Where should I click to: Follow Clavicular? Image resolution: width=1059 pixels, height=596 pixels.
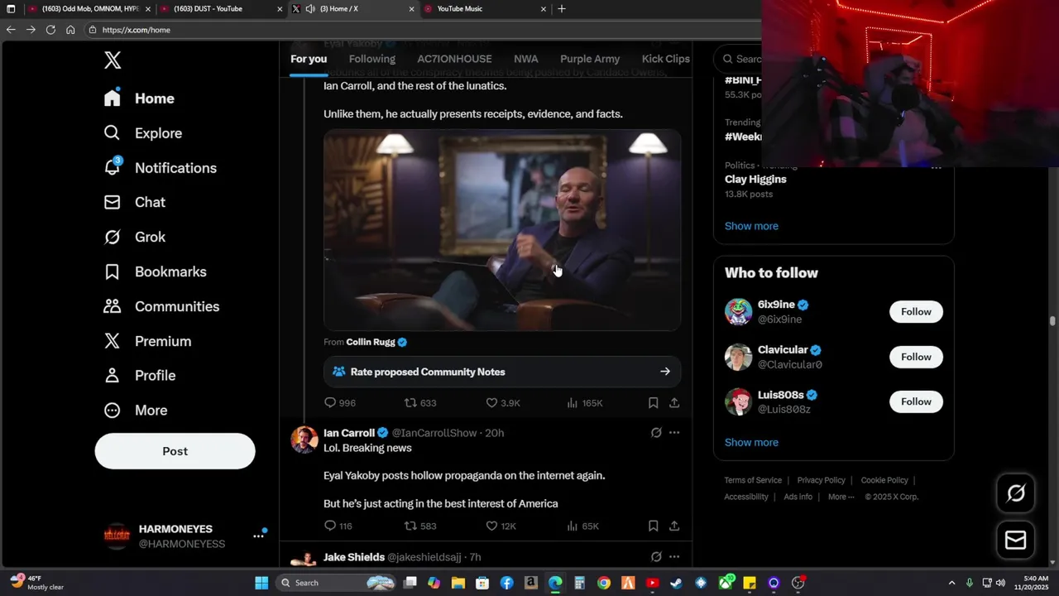(x=916, y=357)
